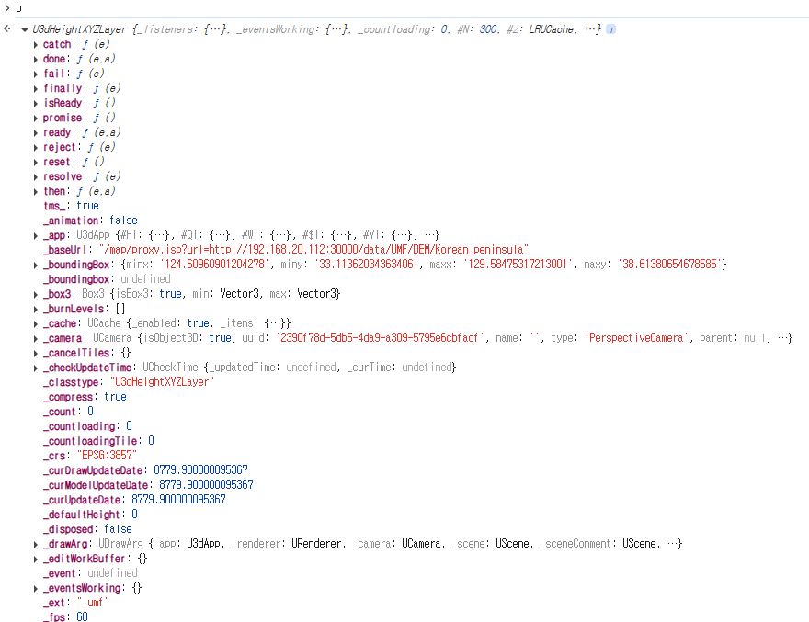Select the _disposed false value
This screenshot has height=622, width=809.
119,528
